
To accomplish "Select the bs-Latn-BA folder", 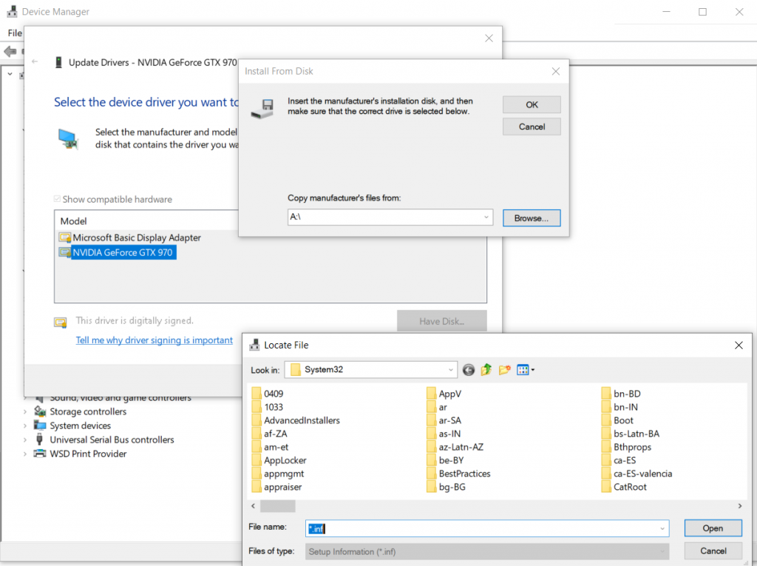I will (x=631, y=434).
